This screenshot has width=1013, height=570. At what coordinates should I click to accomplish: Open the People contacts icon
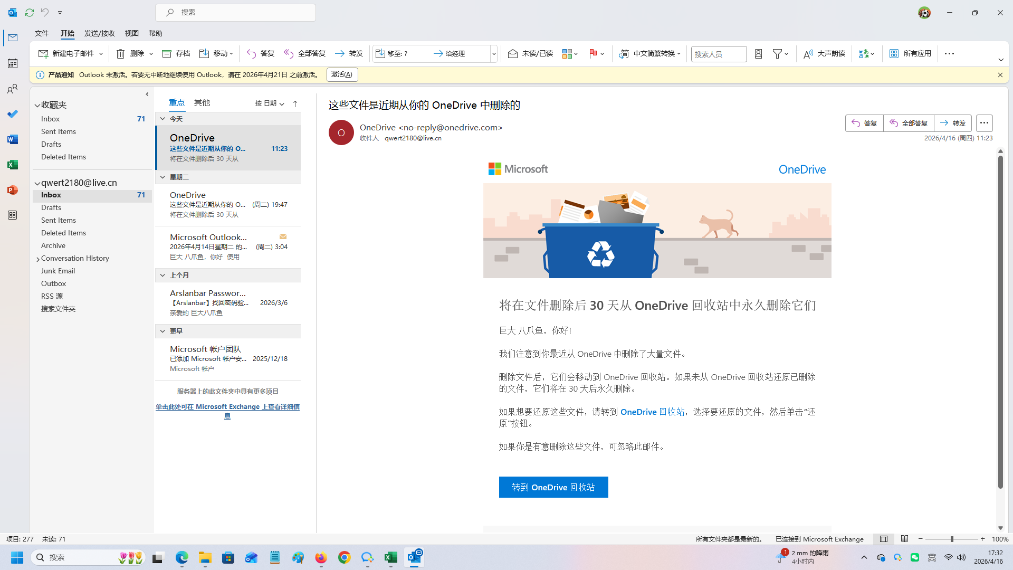pyautogui.click(x=13, y=89)
